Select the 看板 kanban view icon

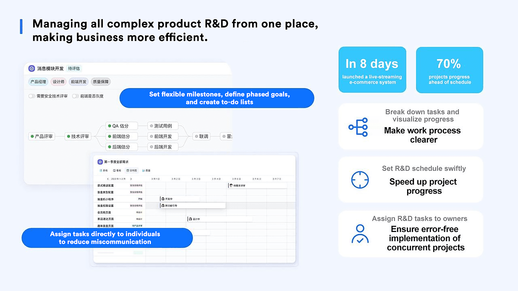114,170
